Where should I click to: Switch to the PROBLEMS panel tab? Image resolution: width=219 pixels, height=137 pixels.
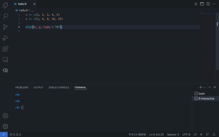click(x=22, y=87)
